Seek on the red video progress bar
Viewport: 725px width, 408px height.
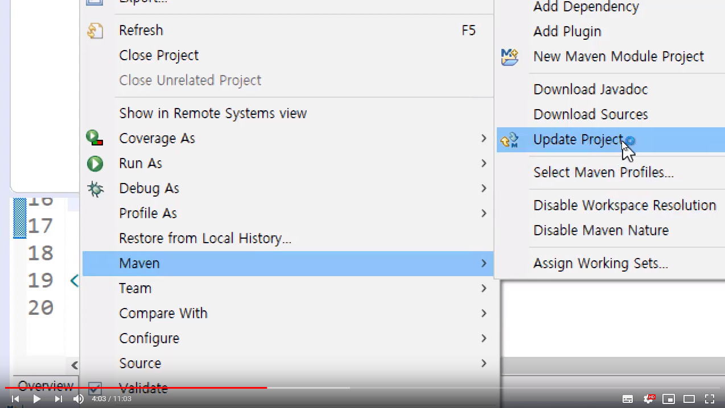pyautogui.click(x=135, y=388)
